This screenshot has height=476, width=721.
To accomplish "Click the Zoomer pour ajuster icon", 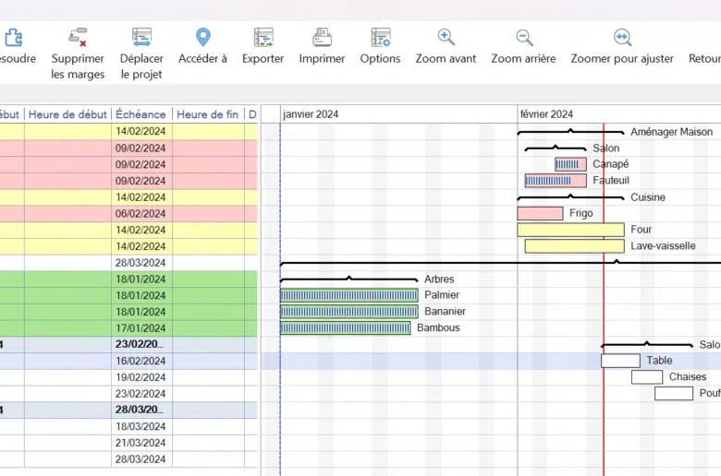I will coord(622,38).
